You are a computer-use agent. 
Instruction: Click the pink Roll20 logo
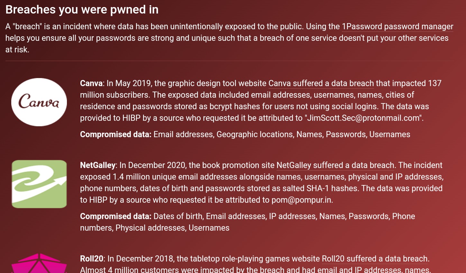pos(39,263)
